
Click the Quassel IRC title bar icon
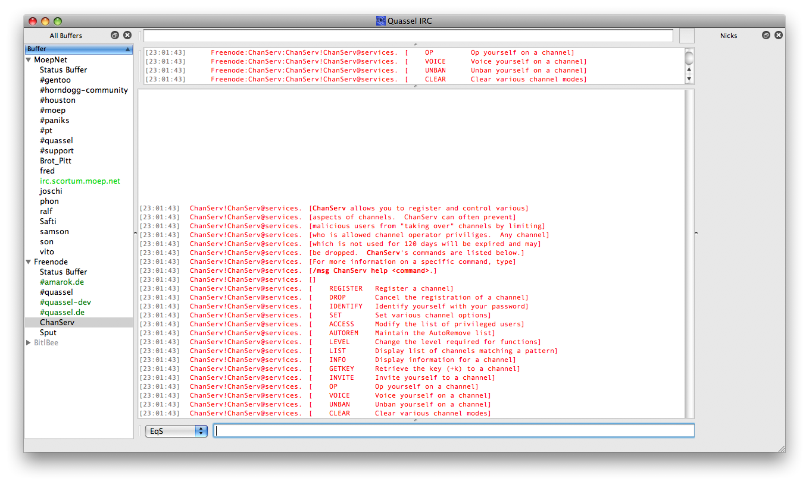tap(381, 21)
